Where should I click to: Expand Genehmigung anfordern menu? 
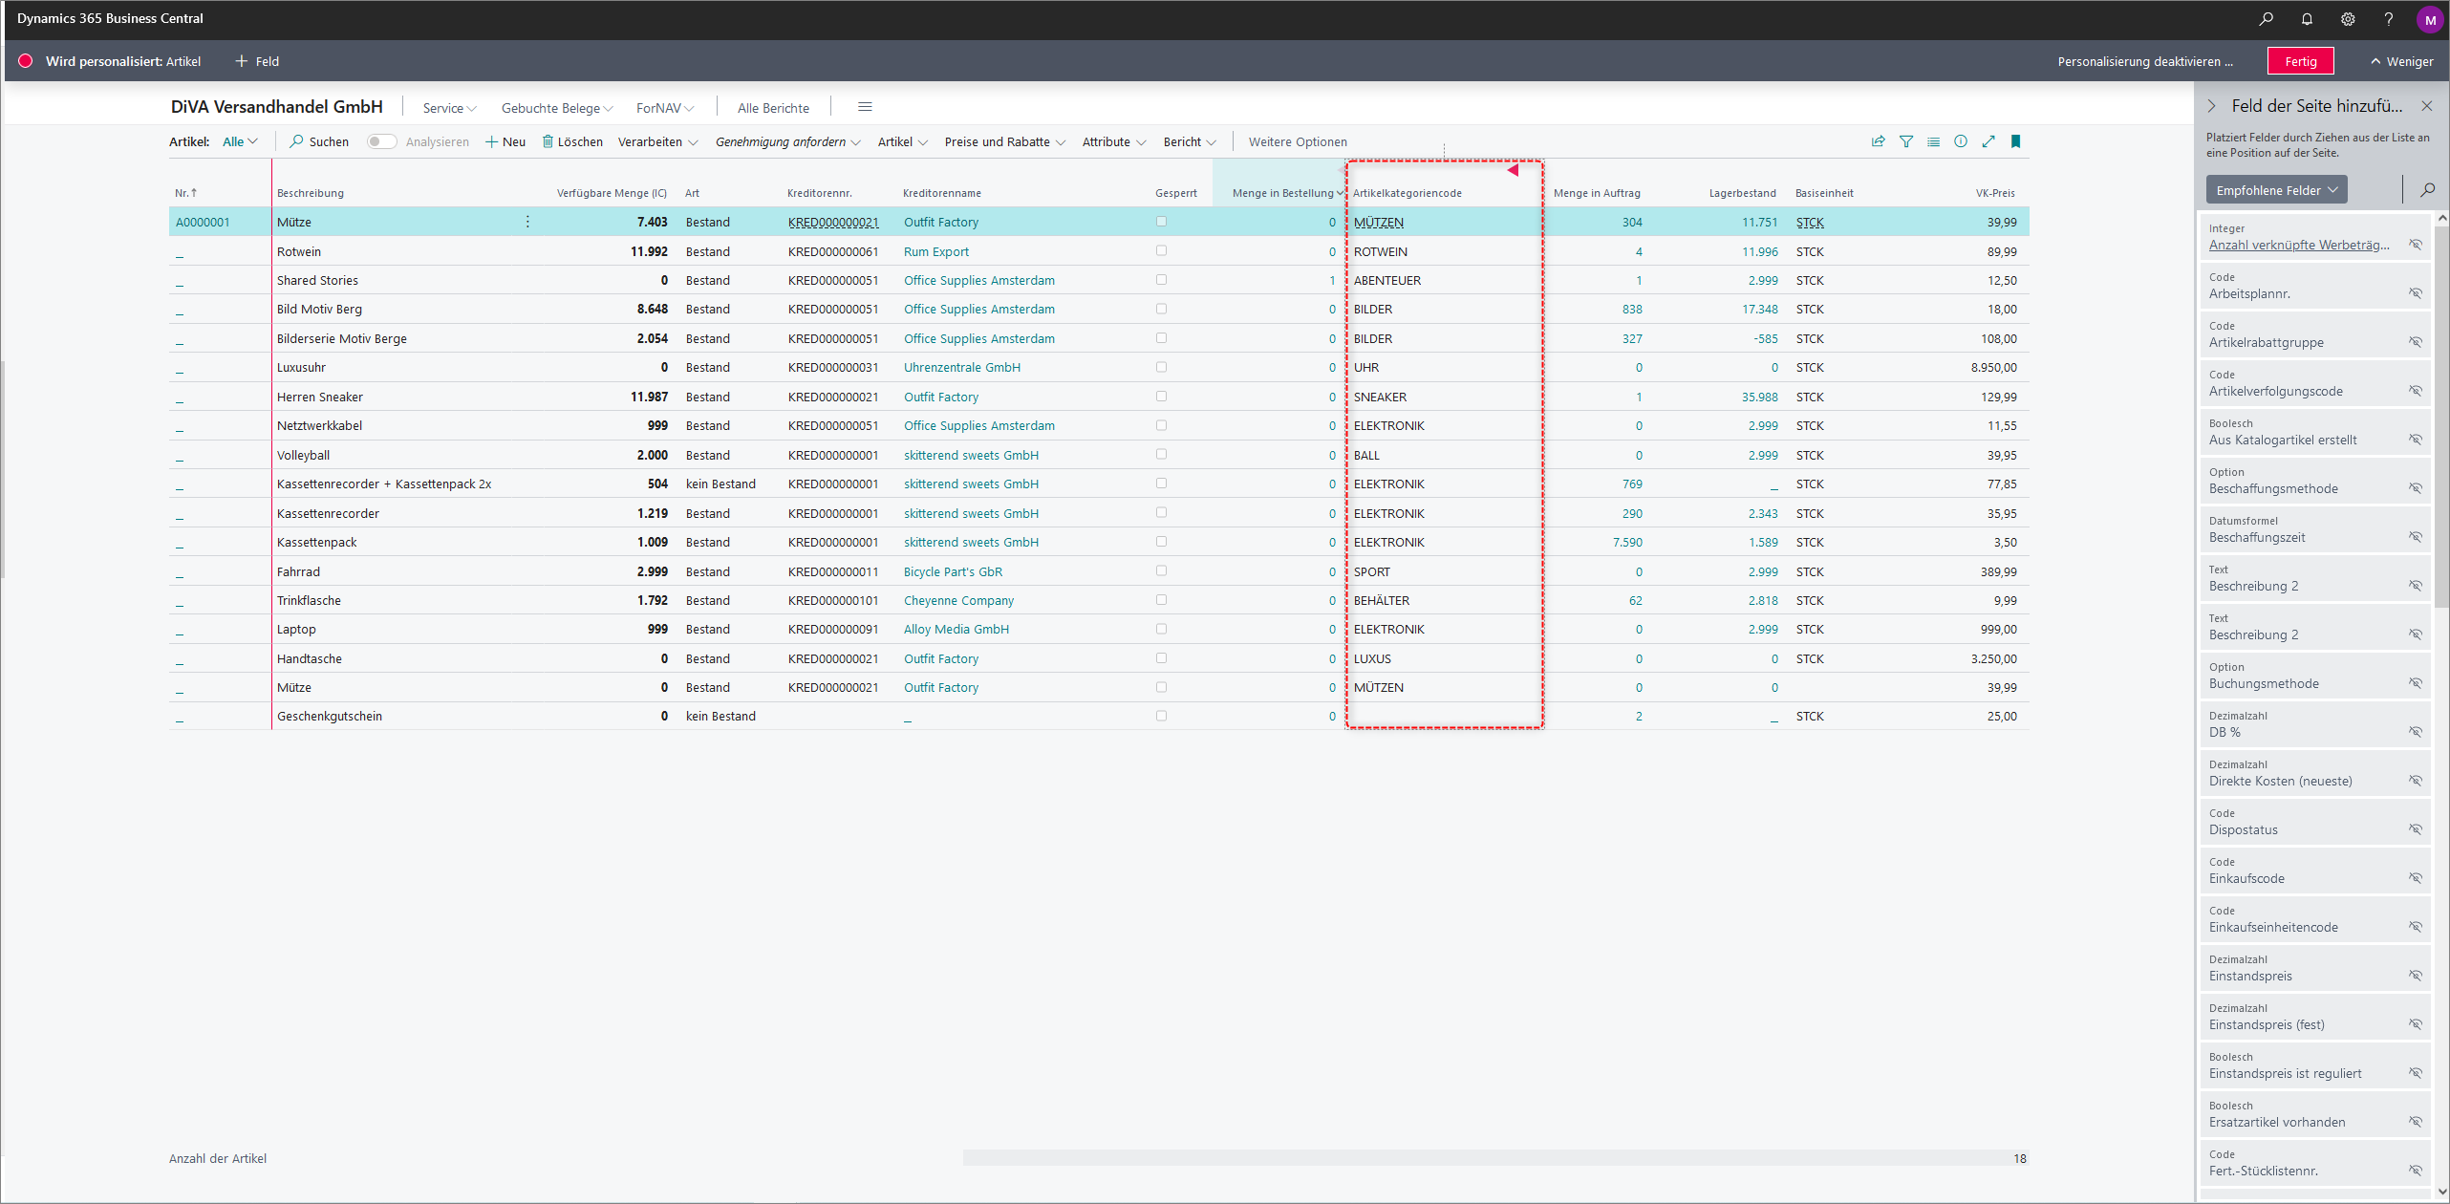(788, 141)
